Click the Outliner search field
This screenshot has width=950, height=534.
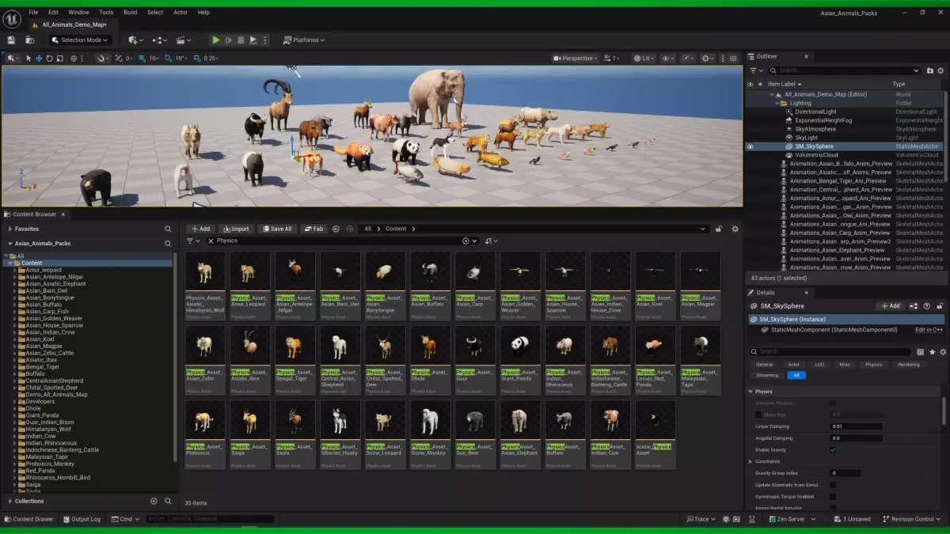(845, 70)
